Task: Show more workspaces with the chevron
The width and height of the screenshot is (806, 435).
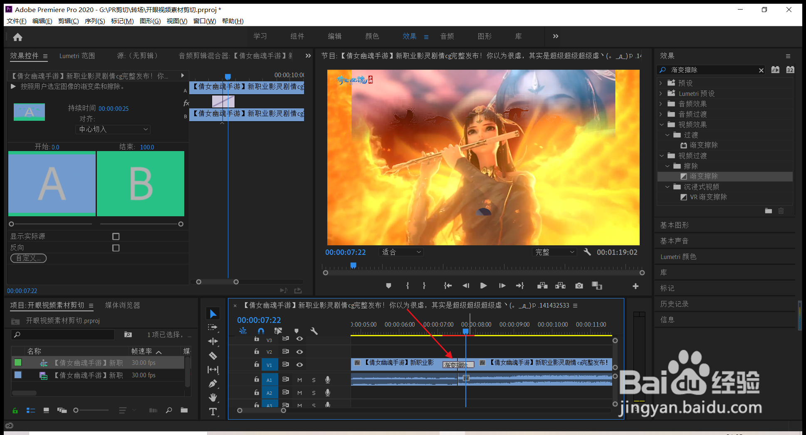Action: (556, 37)
